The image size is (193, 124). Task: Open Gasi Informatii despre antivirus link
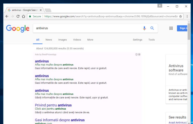tap(60, 120)
